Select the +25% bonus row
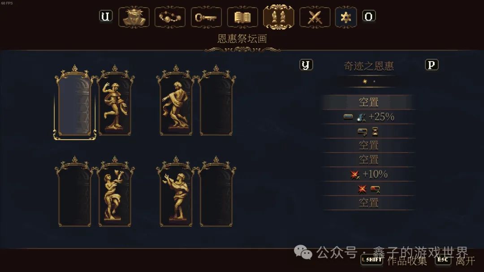This screenshot has height=272, width=484. point(368,117)
